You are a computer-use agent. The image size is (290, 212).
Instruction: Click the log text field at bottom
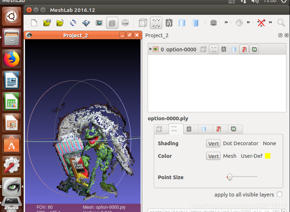coord(214,211)
